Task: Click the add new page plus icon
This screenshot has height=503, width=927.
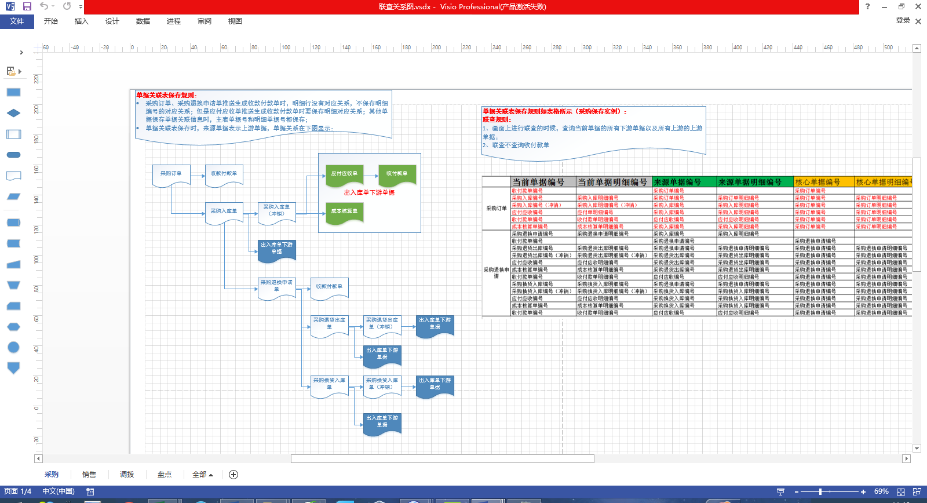Action: click(233, 475)
